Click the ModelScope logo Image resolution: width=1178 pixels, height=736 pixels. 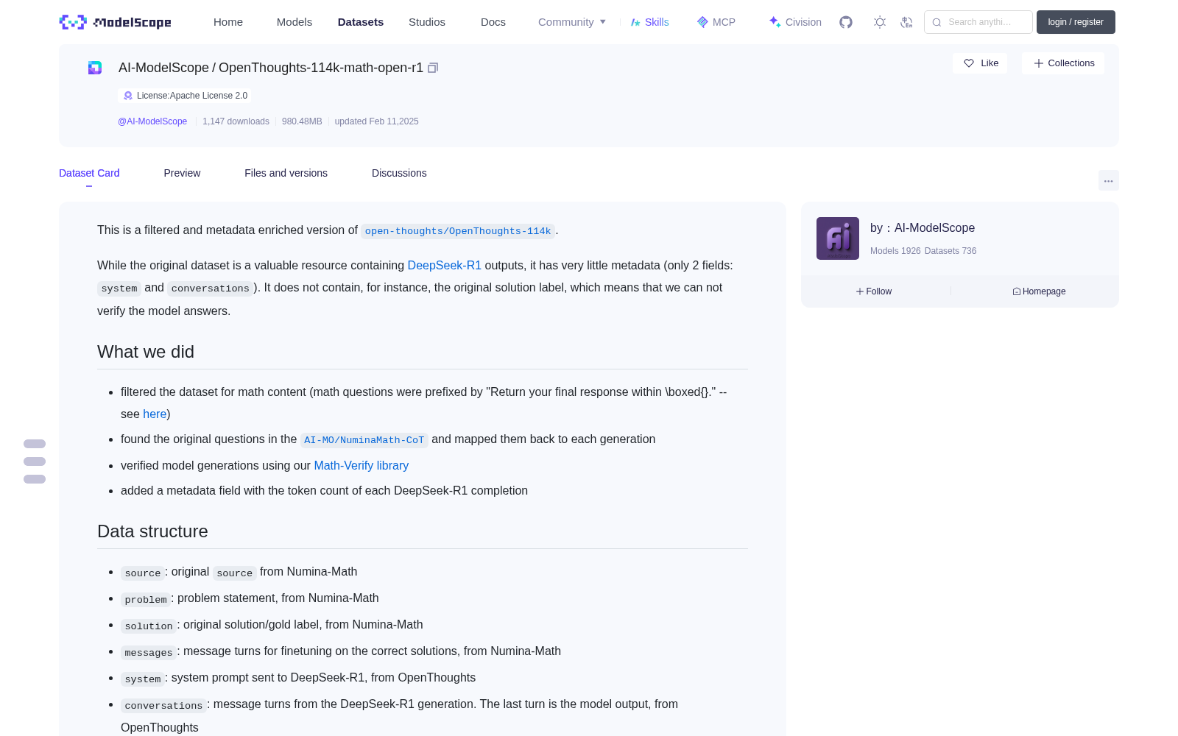pyautogui.click(x=116, y=22)
